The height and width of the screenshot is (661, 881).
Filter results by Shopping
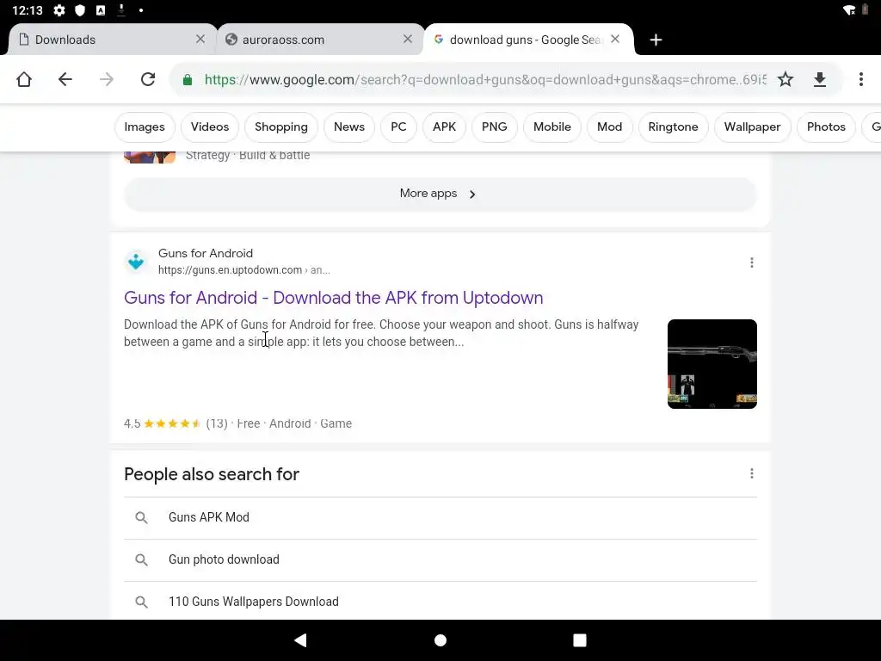point(281,127)
